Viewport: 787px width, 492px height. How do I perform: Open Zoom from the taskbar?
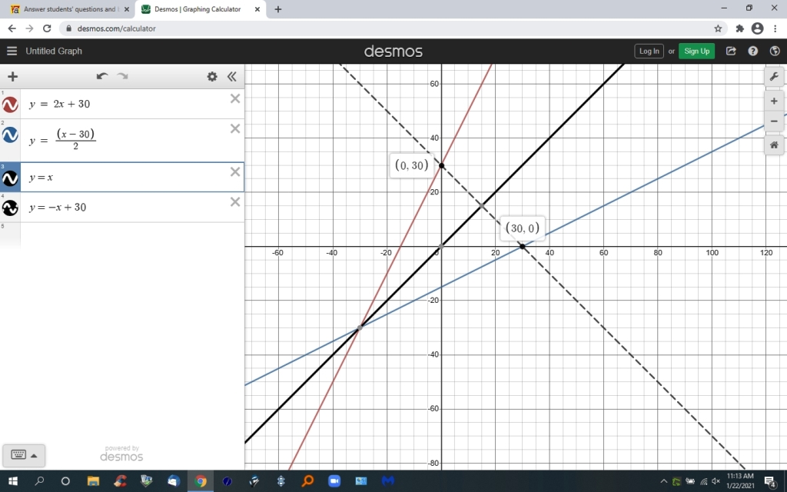[x=334, y=481]
